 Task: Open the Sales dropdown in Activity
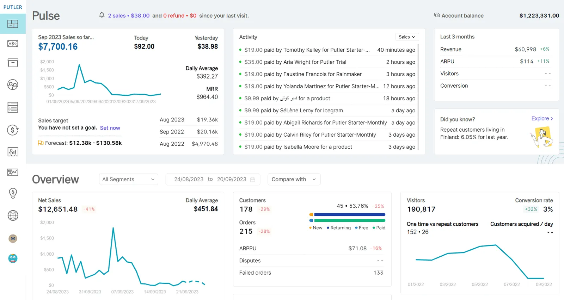(x=407, y=37)
